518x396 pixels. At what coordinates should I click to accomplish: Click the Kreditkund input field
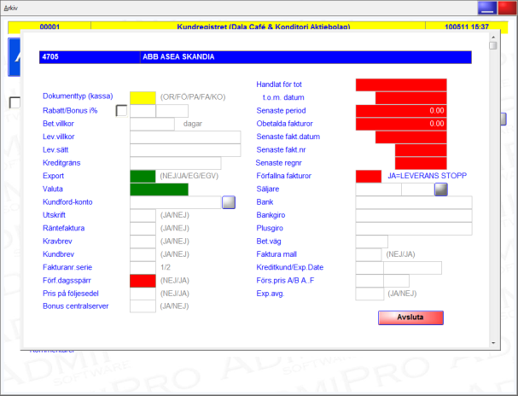pos(370,268)
